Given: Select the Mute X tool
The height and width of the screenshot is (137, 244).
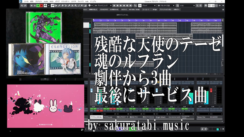Looking at the screenshot, I should [72, 6].
